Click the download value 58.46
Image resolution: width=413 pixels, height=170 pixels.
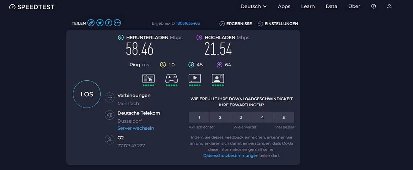139,49
